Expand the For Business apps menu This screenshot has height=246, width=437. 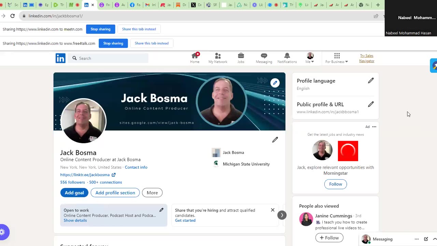tap(337, 58)
